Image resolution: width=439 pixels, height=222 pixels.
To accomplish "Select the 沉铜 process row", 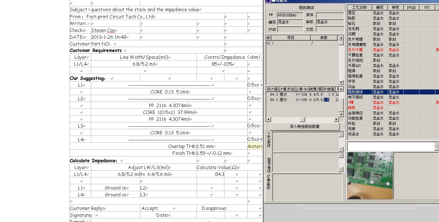I will tap(393, 34).
